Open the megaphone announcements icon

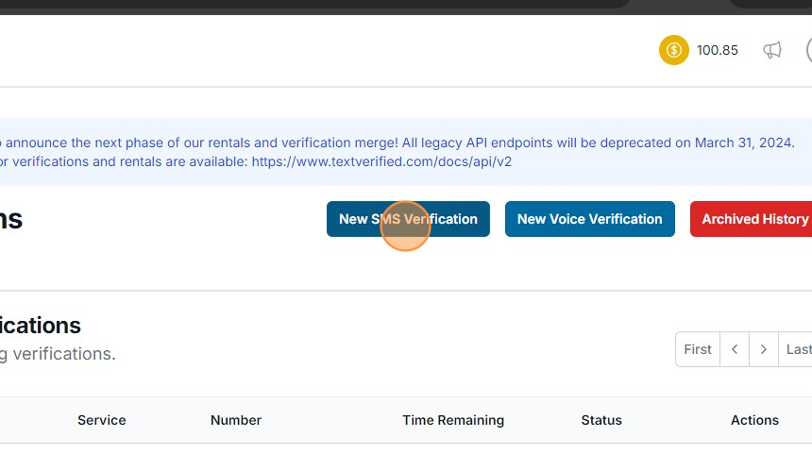click(x=772, y=50)
